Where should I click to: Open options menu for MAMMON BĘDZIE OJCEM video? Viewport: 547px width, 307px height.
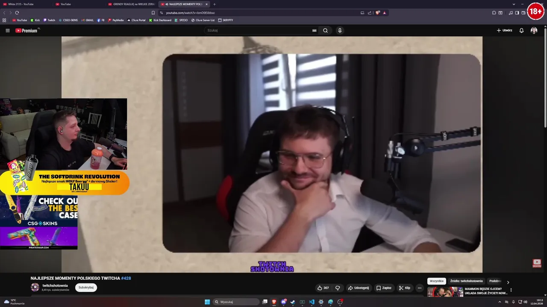coord(511,290)
